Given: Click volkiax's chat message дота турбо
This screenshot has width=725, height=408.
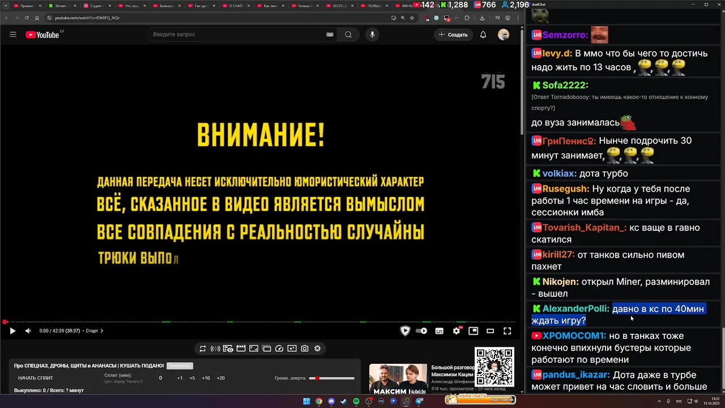Looking at the screenshot, I should point(604,173).
